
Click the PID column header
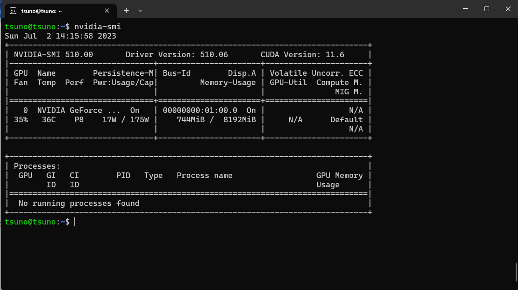(123, 175)
